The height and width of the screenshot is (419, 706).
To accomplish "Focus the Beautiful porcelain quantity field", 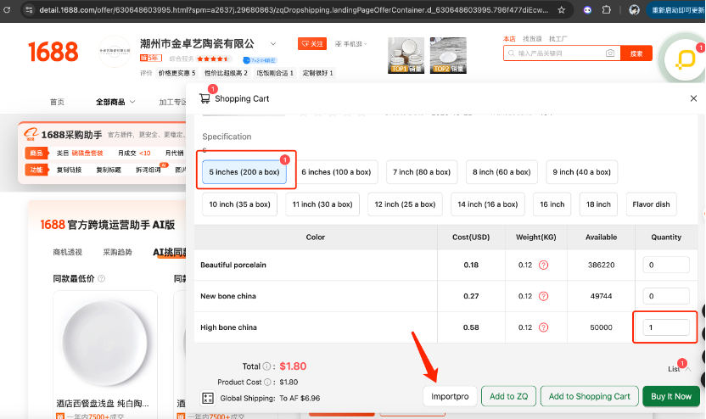I will (666, 265).
